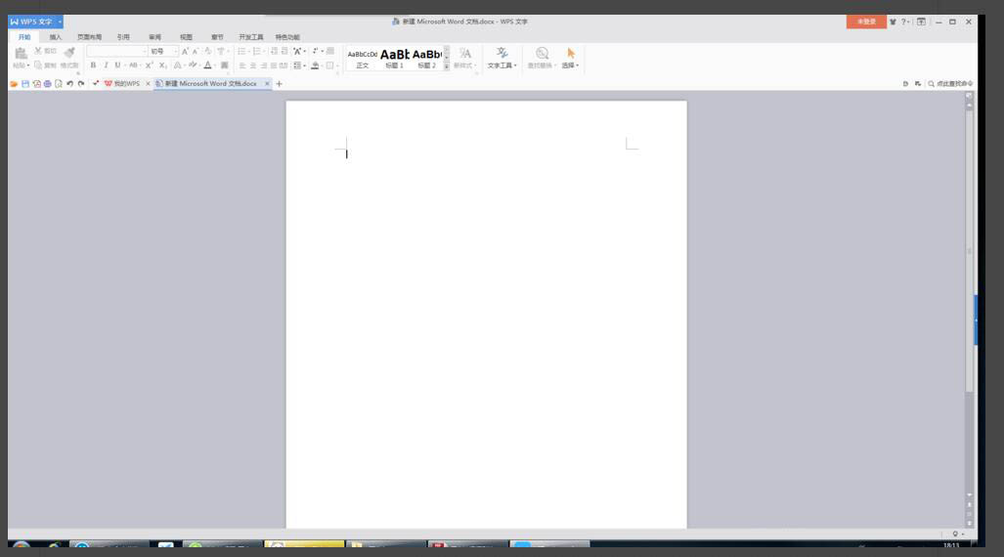Click the font color A button

pos(207,65)
